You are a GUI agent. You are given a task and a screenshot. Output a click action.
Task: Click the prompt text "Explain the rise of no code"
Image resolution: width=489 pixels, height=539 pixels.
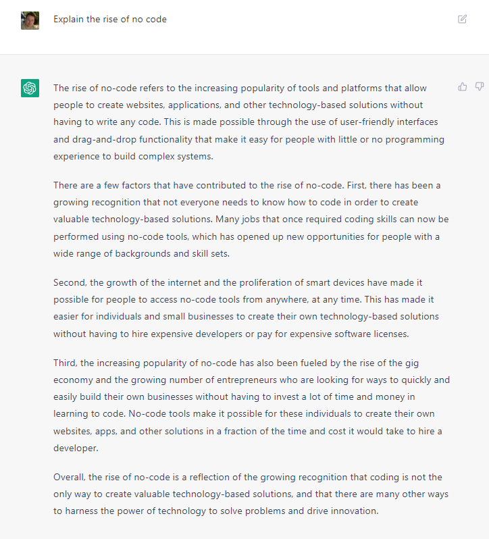(x=110, y=19)
